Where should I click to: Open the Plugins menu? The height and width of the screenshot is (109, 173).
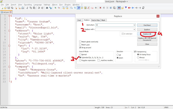68,5
